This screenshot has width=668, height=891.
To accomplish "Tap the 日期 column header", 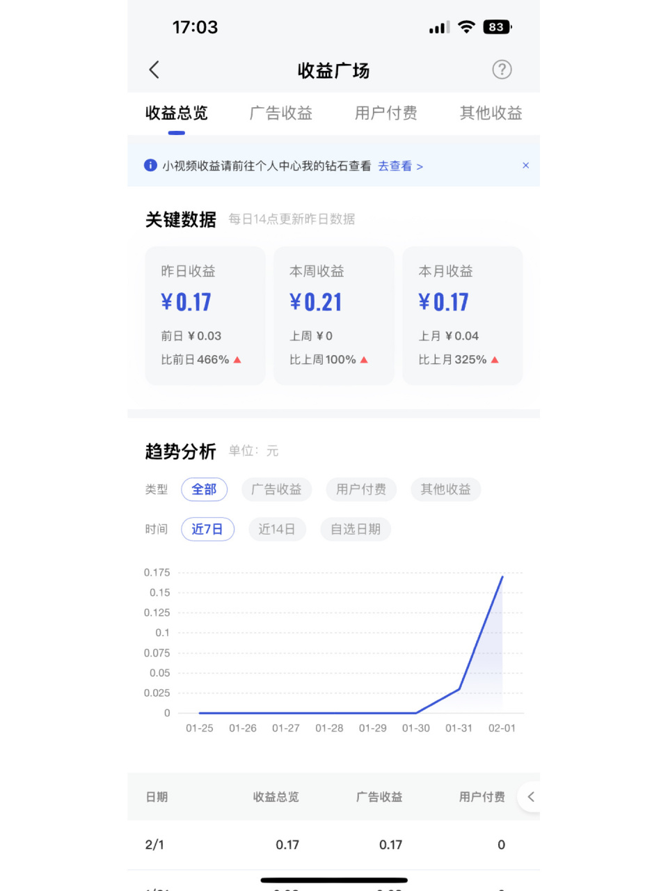I will 157,797.
